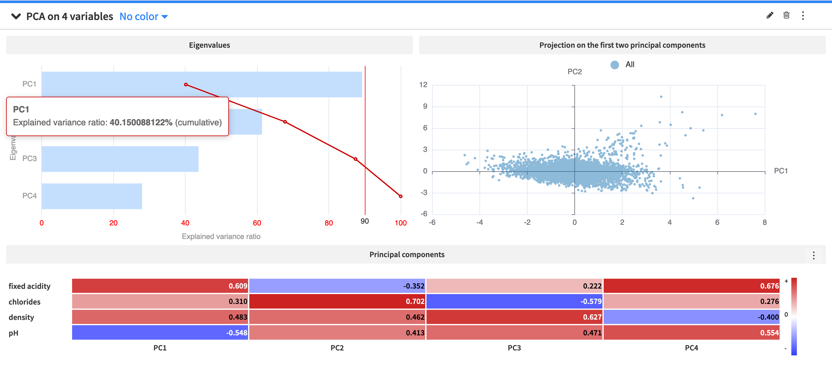Screen dimensions: 832x372
Task: Click the PC1 eigenvalue bar
Action: [x=202, y=84]
